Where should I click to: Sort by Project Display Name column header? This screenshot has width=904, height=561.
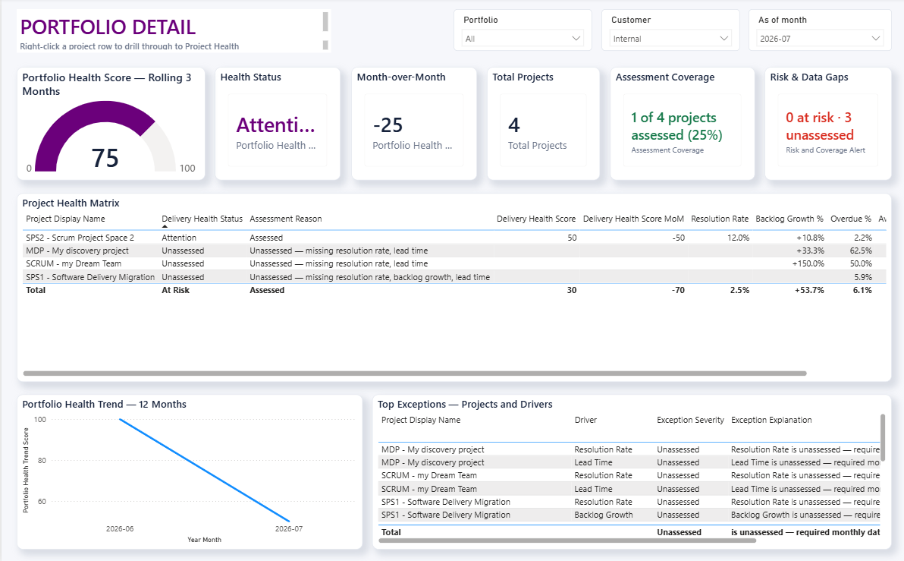65,219
